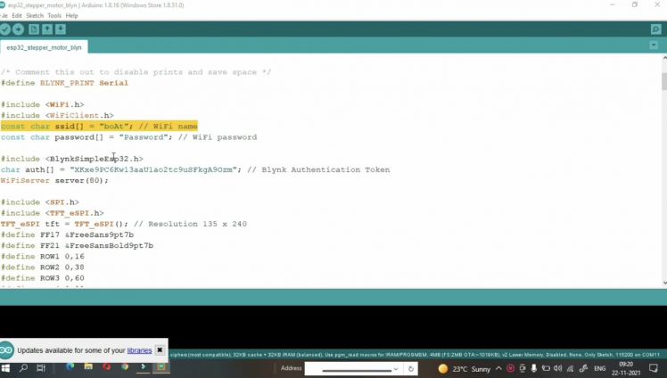Switch the ENG input language indicator
This screenshot has height=378, width=667.
(x=600, y=368)
